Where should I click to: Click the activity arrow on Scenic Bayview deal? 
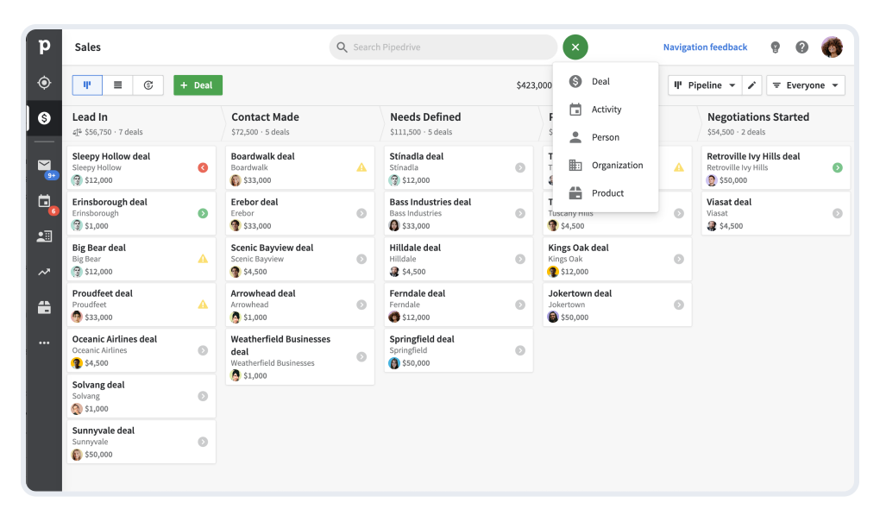click(x=362, y=259)
